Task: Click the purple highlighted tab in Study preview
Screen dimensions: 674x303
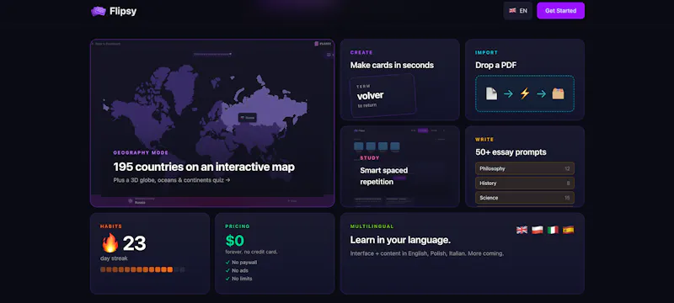Action: click(423, 130)
